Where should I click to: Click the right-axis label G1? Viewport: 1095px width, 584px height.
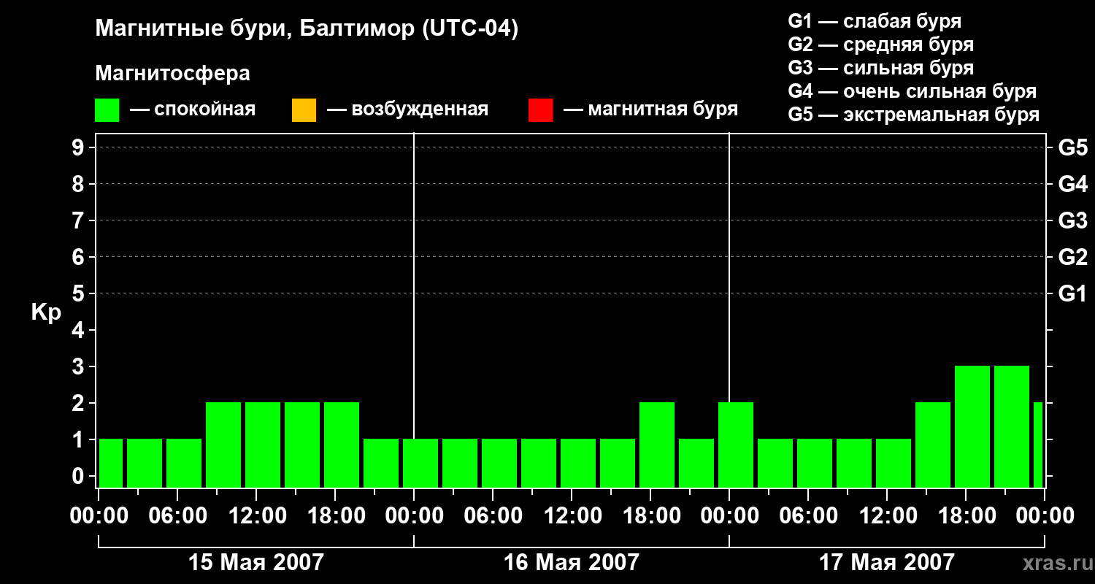point(1072,293)
